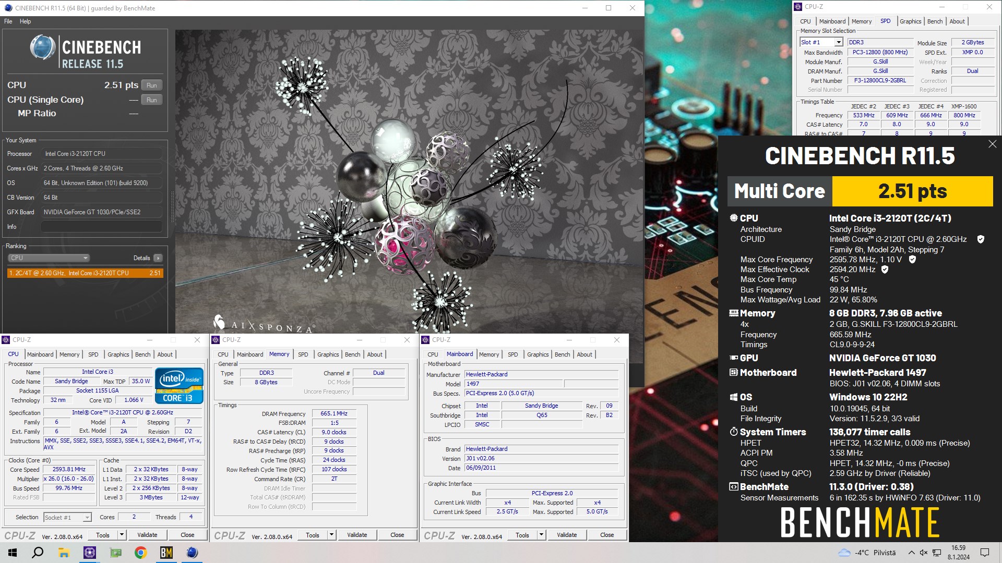Open the Help menu in Cinebench
The width and height of the screenshot is (1002, 563).
coord(25,21)
